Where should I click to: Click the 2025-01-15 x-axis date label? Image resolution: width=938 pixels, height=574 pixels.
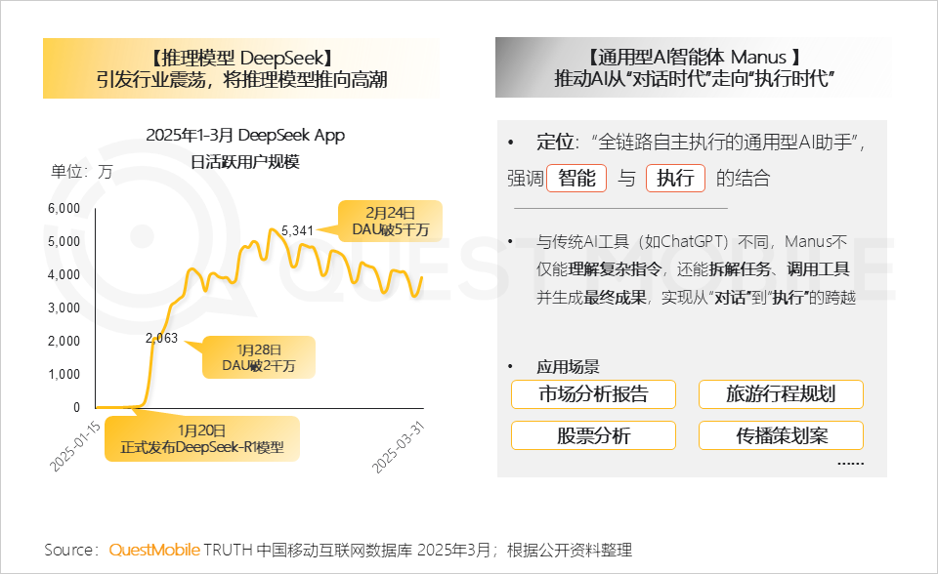click(x=75, y=446)
